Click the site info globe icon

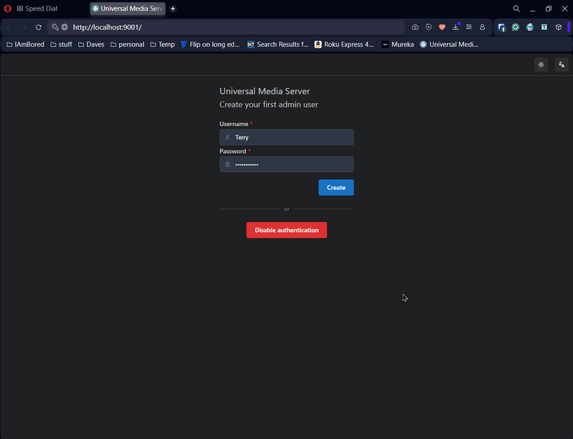pos(65,27)
